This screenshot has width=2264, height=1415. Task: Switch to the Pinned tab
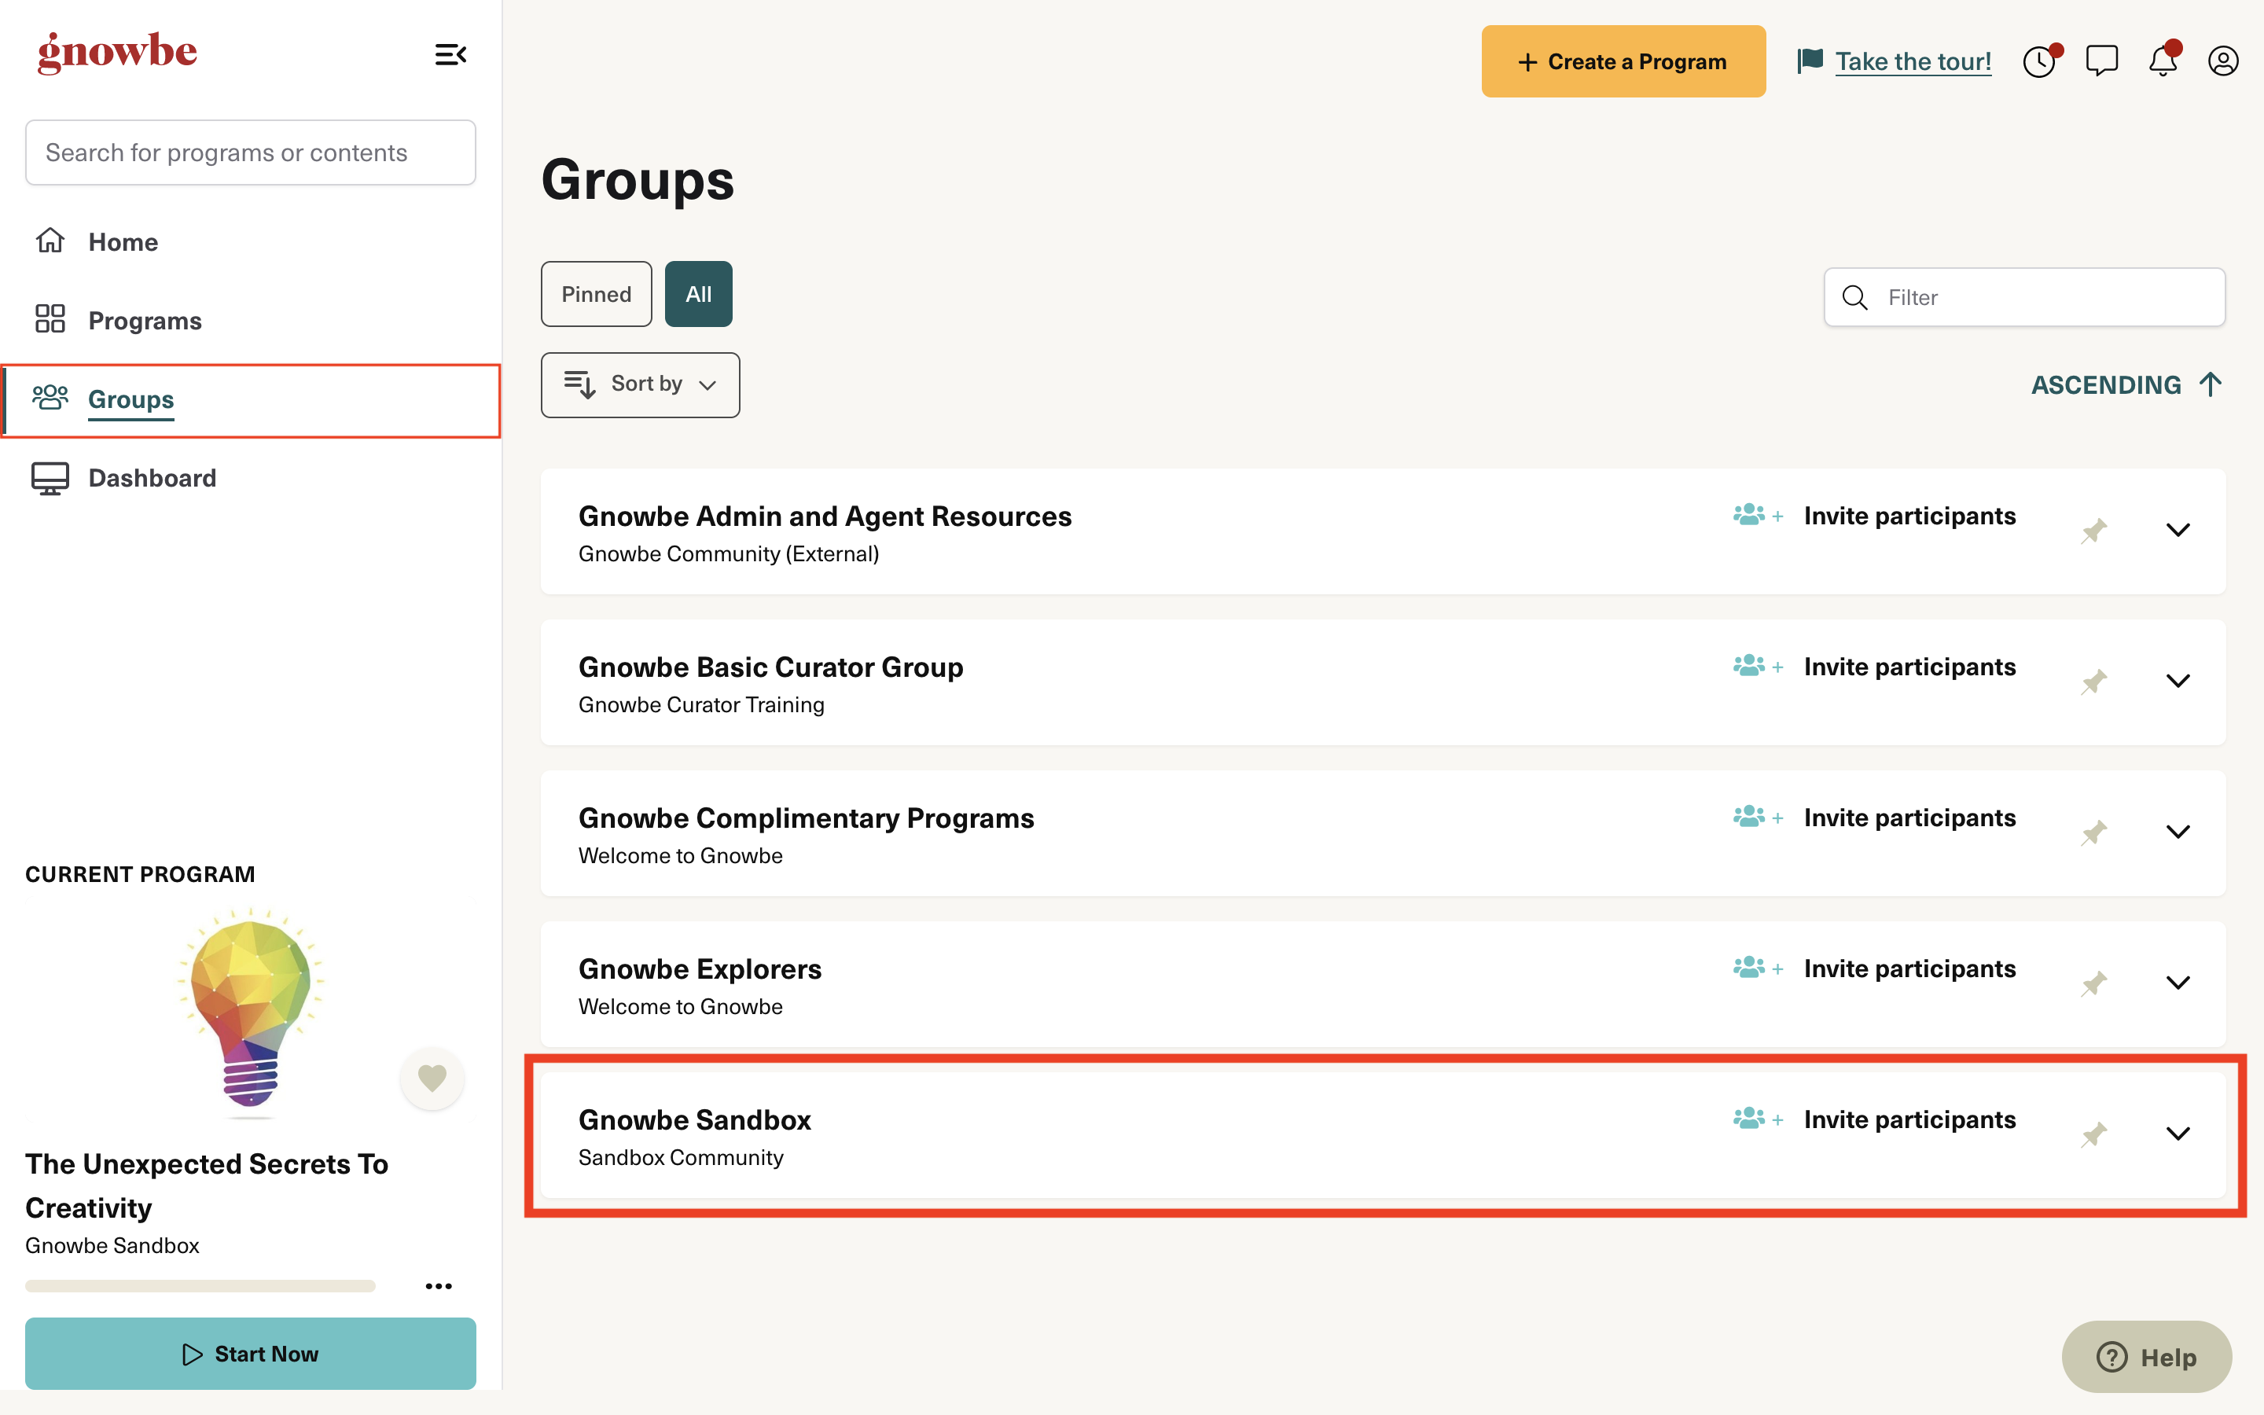pyautogui.click(x=596, y=294)
